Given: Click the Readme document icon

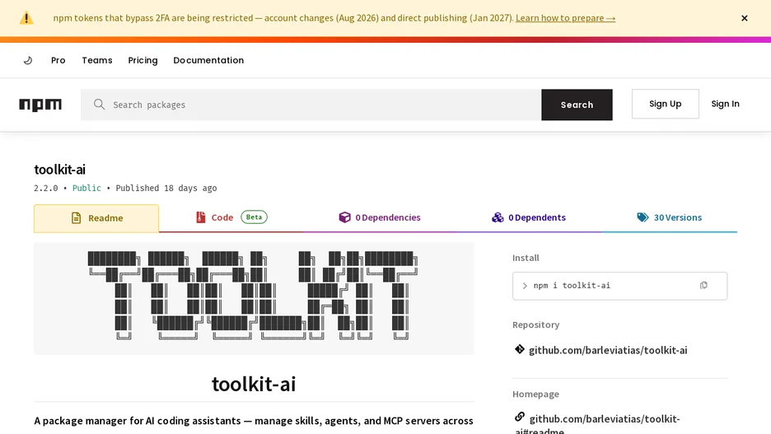Looking at the screenshot, I should (77, 217).
